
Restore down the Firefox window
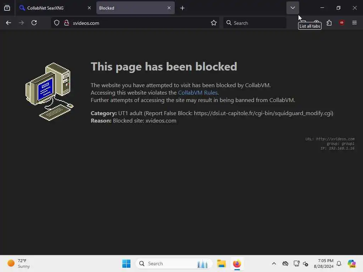tap(338, 8)
